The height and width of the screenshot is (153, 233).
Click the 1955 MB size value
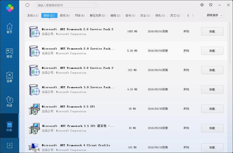click(132, 31)
